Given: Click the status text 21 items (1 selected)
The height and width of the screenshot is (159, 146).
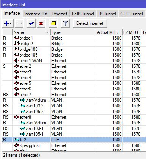Looking at the screenshot, I should point(21,155).
